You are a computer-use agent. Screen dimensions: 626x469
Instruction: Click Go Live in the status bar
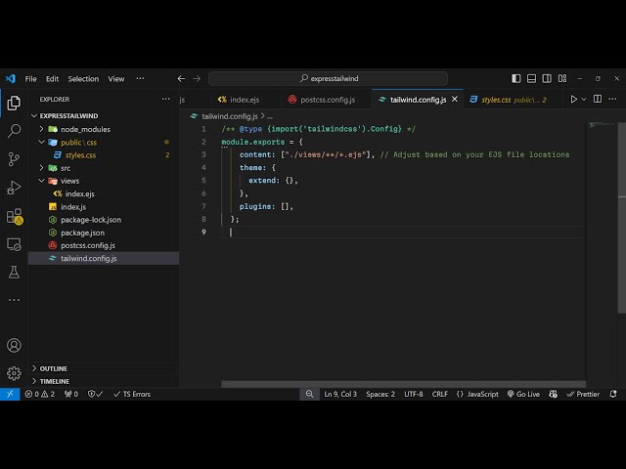522,394
